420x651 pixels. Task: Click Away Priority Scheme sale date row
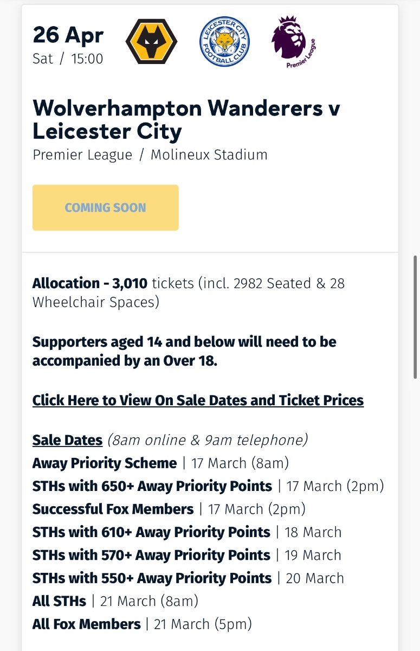tap(160, 463)
